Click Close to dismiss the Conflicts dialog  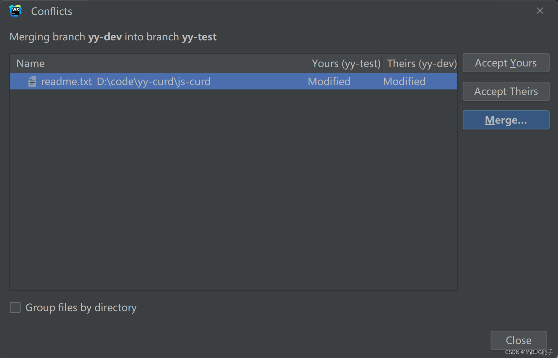[x=518, y=340]
